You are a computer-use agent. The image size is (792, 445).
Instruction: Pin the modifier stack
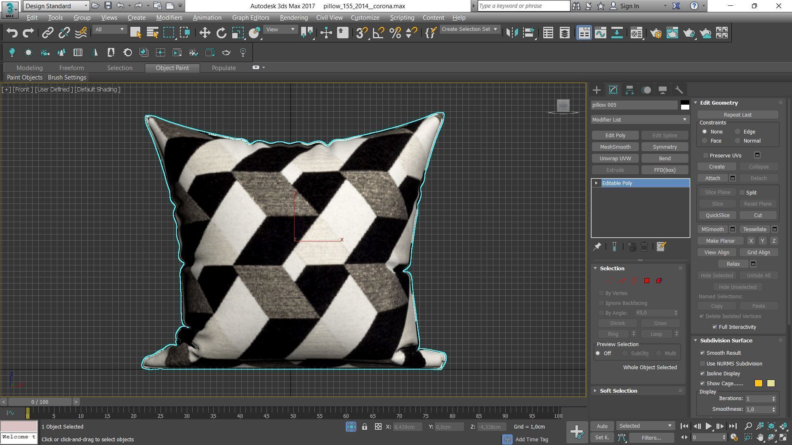[x=597, y=247]
